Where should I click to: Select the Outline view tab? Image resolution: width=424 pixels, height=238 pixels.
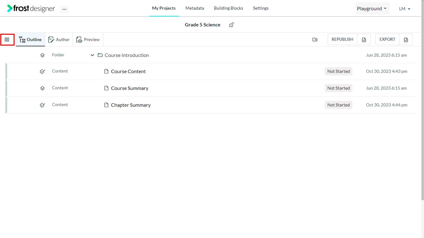click(30, 40)
